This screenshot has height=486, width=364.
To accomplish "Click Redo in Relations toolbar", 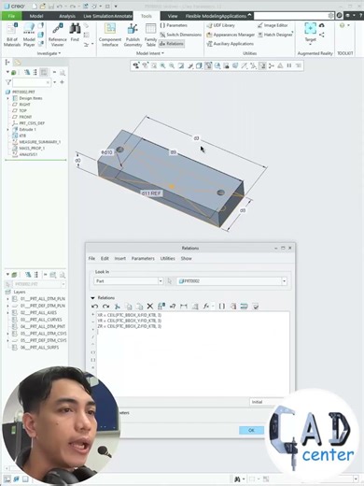I will (x=105, y=307).
